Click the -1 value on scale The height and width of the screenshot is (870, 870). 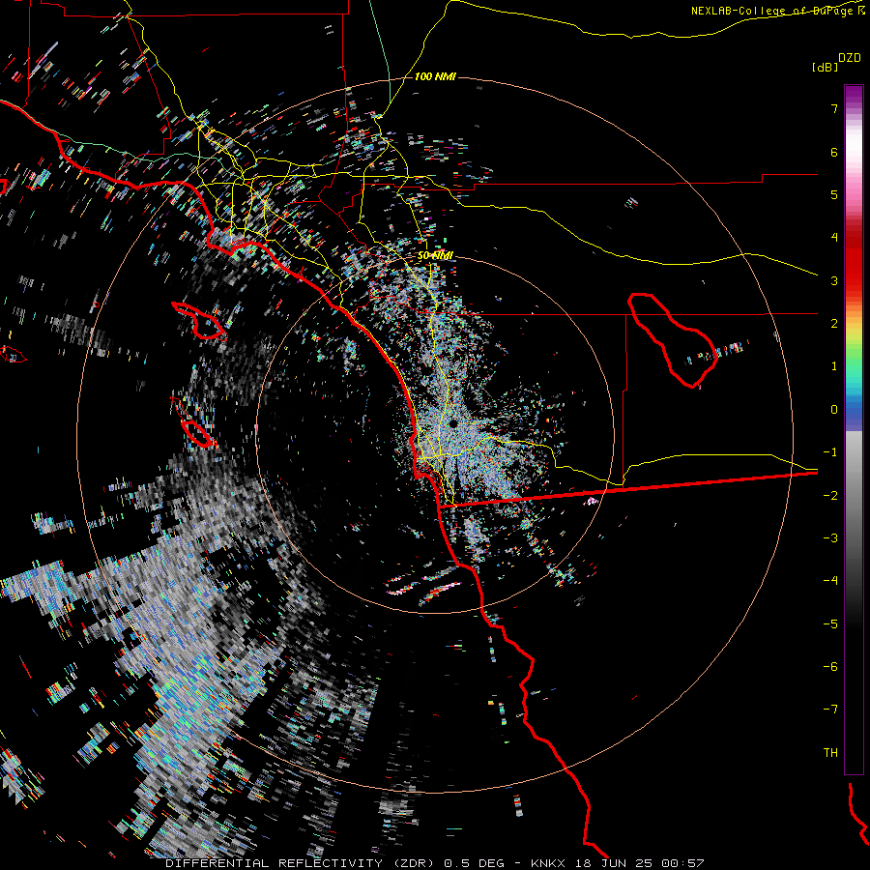click(x=830, y=452)
